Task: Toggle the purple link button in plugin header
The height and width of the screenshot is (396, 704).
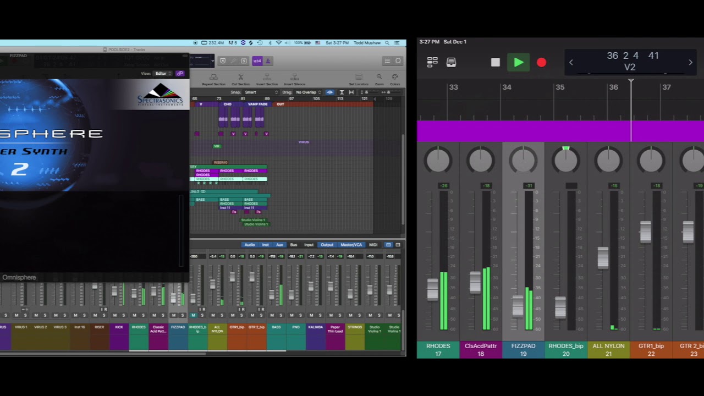Action: [x=180, y=73]
